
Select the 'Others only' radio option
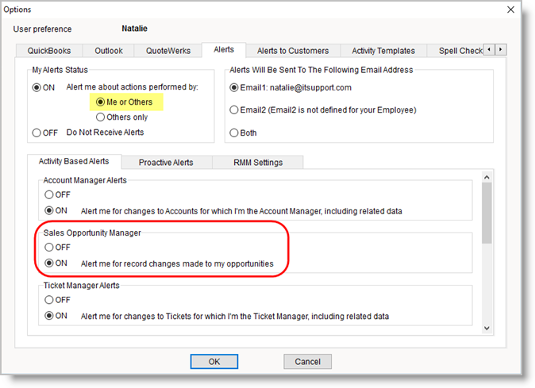coord(101,117)
